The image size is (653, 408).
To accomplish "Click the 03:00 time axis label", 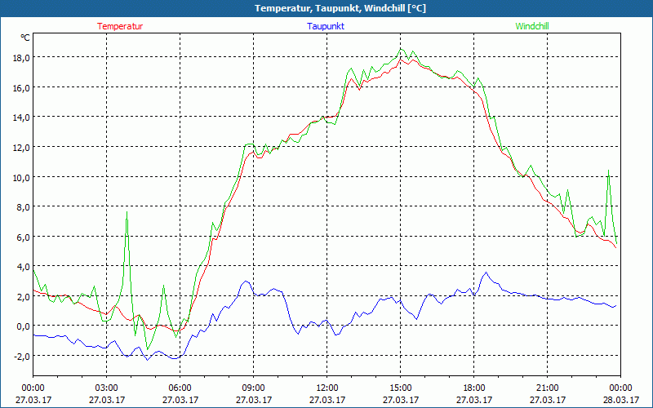I will click(107, 388).
